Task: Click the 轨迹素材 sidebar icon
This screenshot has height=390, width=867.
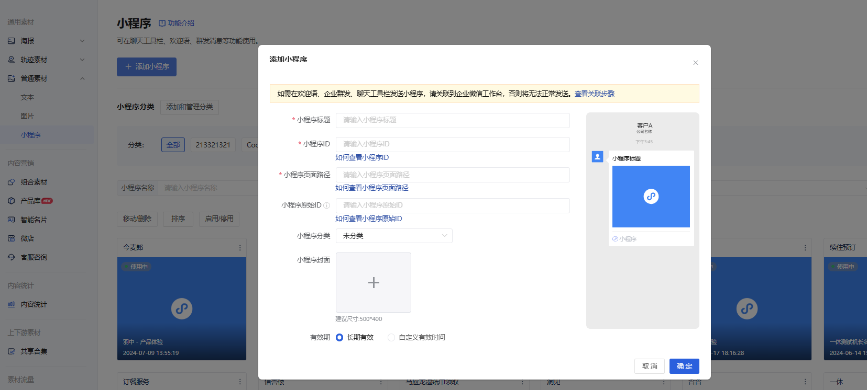Action: click(x=12, y=60)
